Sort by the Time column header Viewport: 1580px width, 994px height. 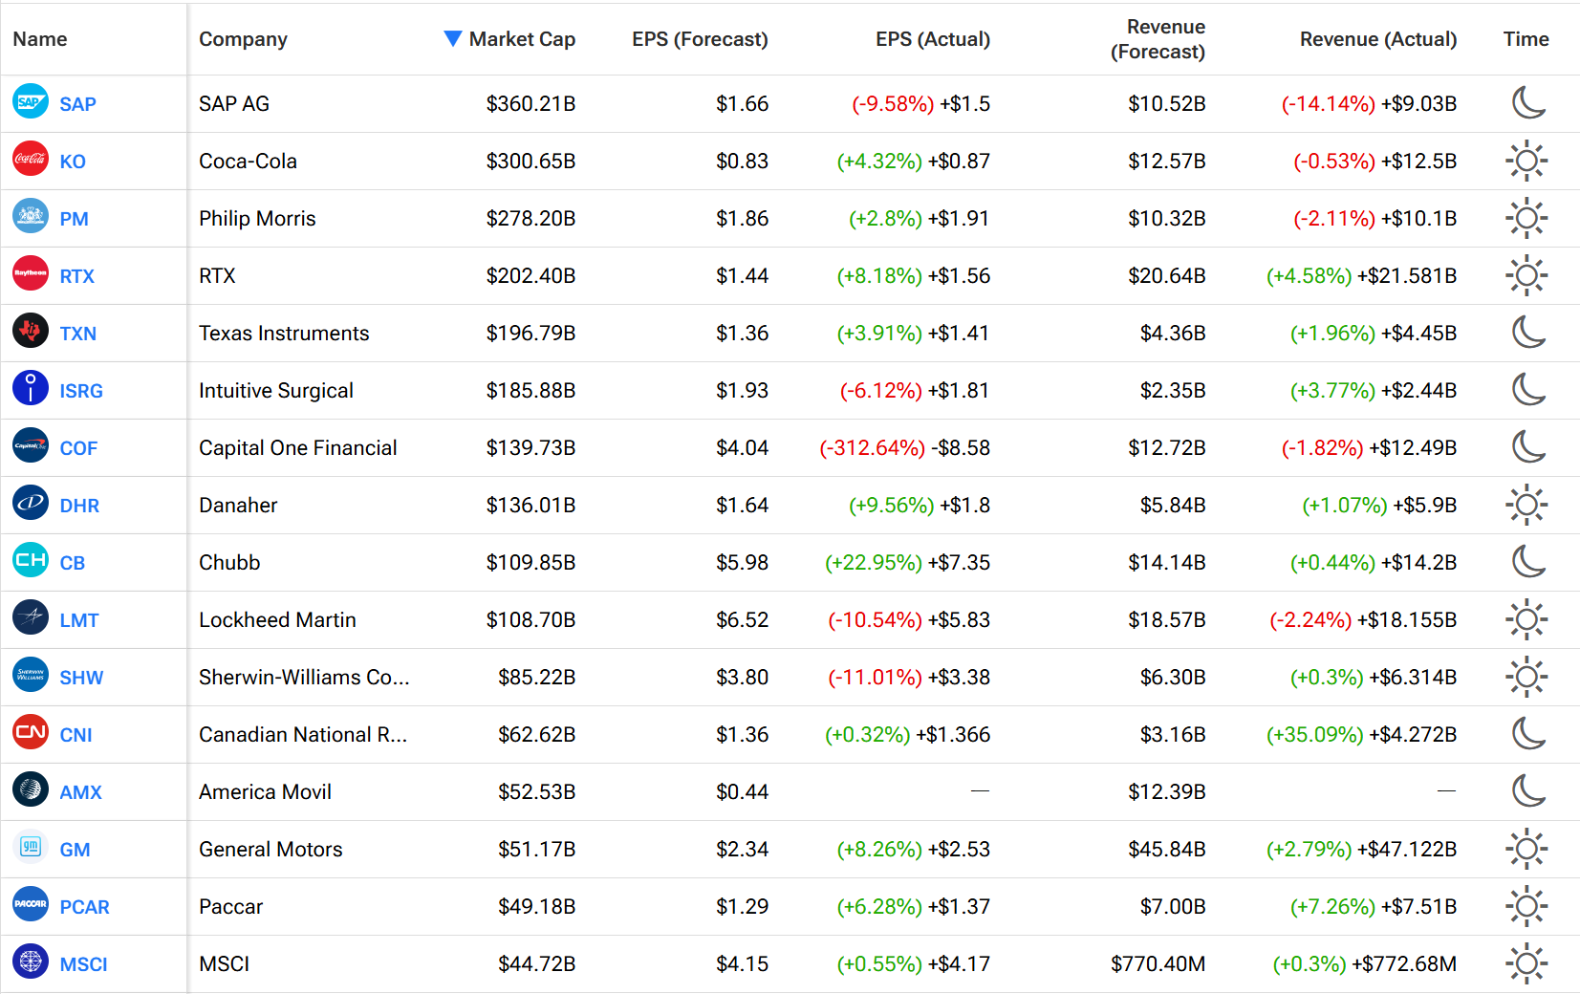pos(1526,39)
